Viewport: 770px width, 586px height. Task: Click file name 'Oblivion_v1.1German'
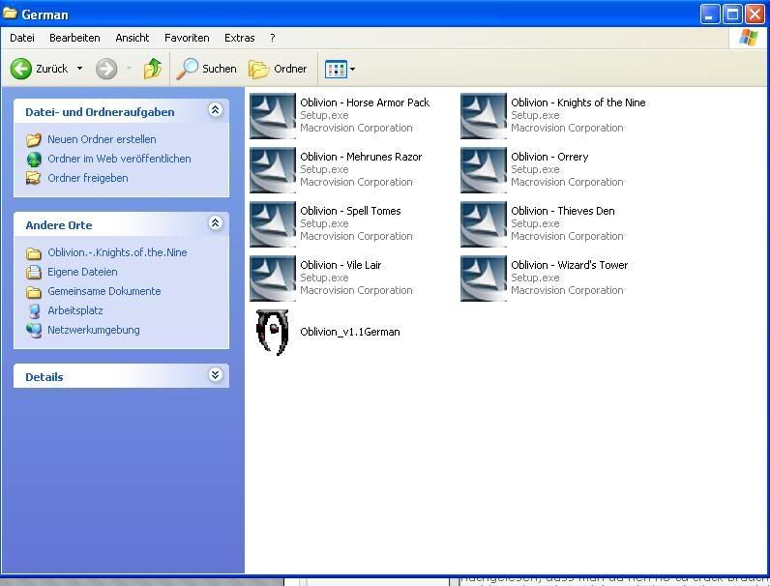point(349,332)
